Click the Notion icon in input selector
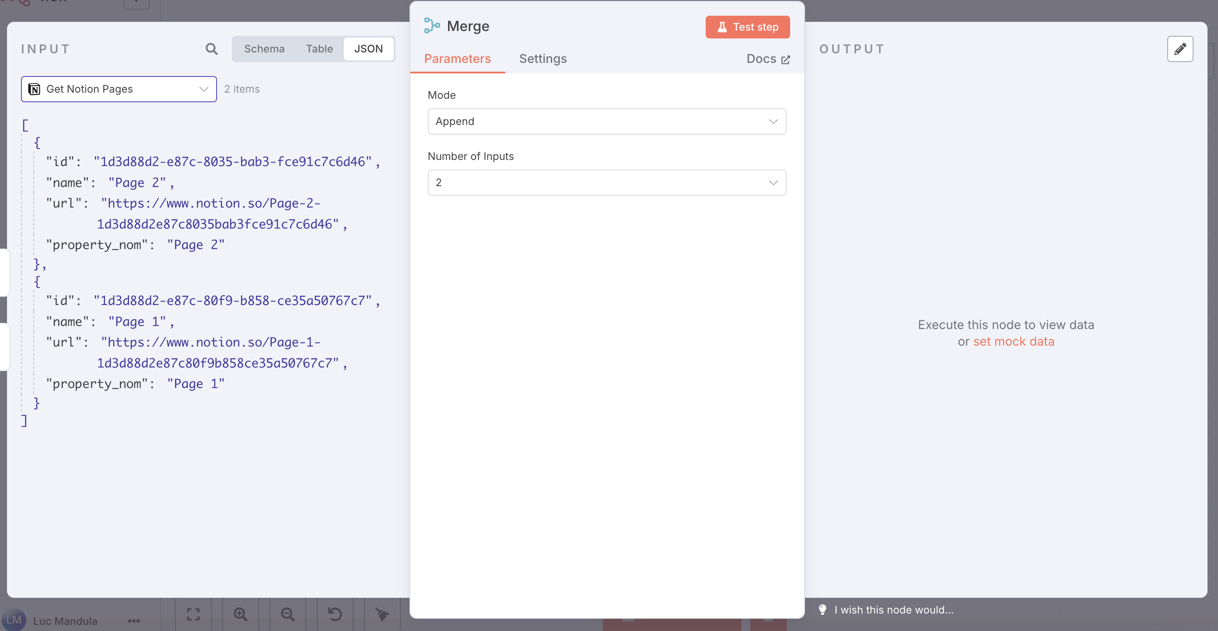1218x631 pixels. pyautogui.click(x=35, y=89)
